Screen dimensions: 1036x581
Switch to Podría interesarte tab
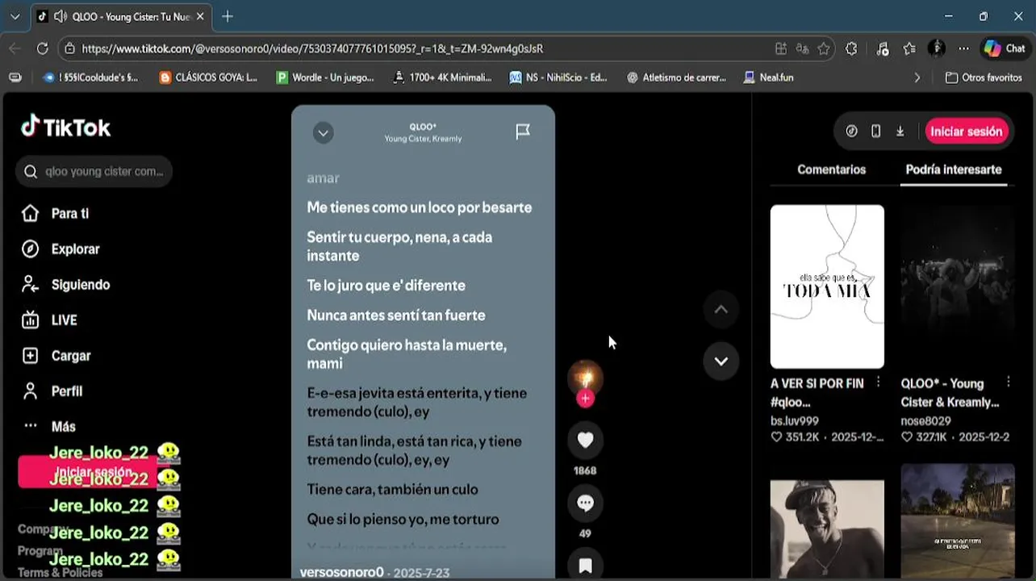tap(954, 169)
